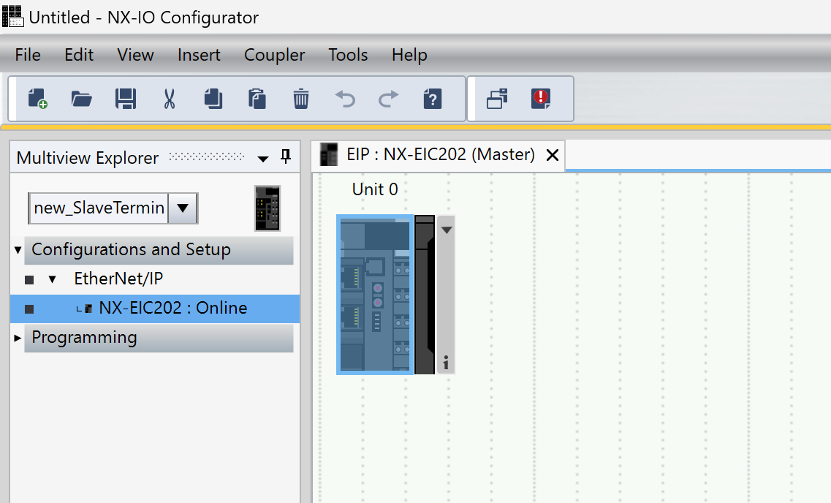Collapse the EtherNet/IP tree node
The height and width of the screenshot is (503, 831).
52,279
